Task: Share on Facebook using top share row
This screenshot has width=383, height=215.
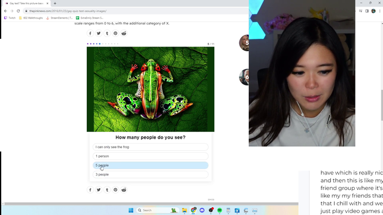Action: point(90,33)
